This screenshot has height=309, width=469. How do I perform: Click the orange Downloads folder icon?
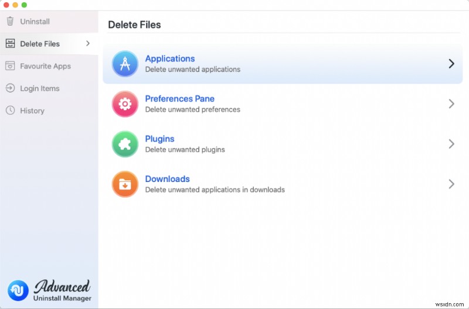125,184
